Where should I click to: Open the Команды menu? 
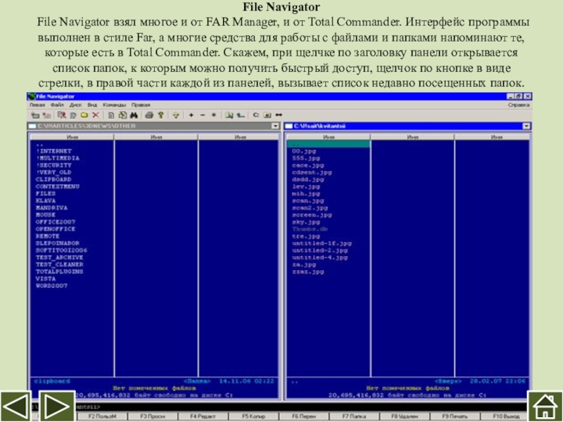coord(114,105)
